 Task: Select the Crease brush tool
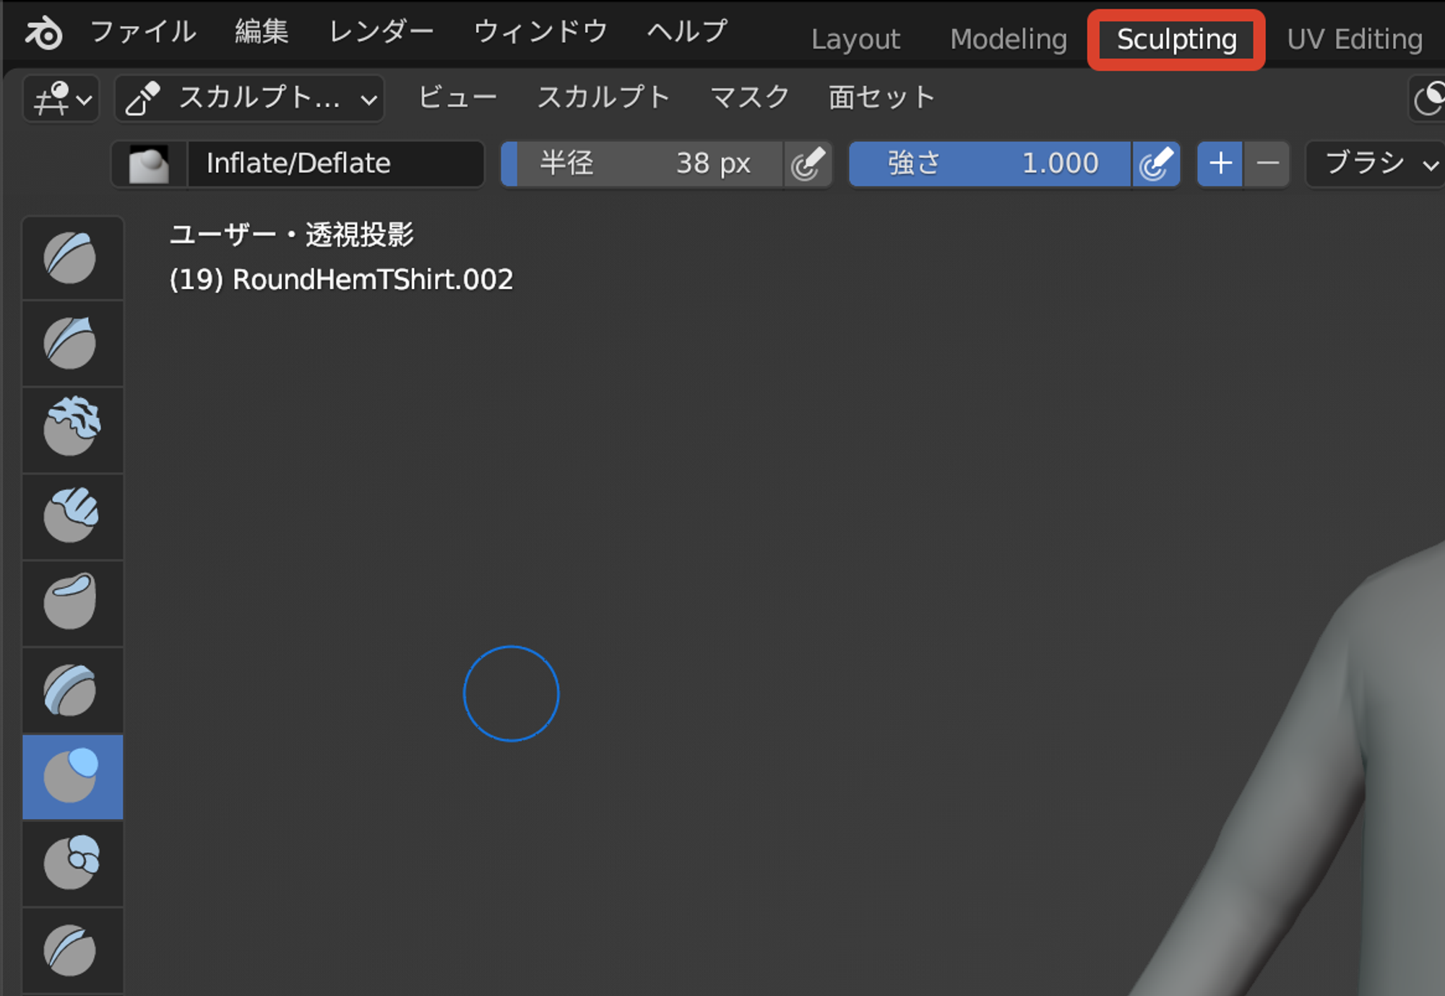tap(72, 950)
